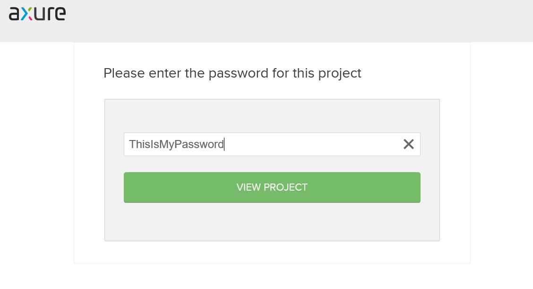Click the password prompt heading text
The width and height of the screenshot is (533, 289).
click(x=232, y=73)
